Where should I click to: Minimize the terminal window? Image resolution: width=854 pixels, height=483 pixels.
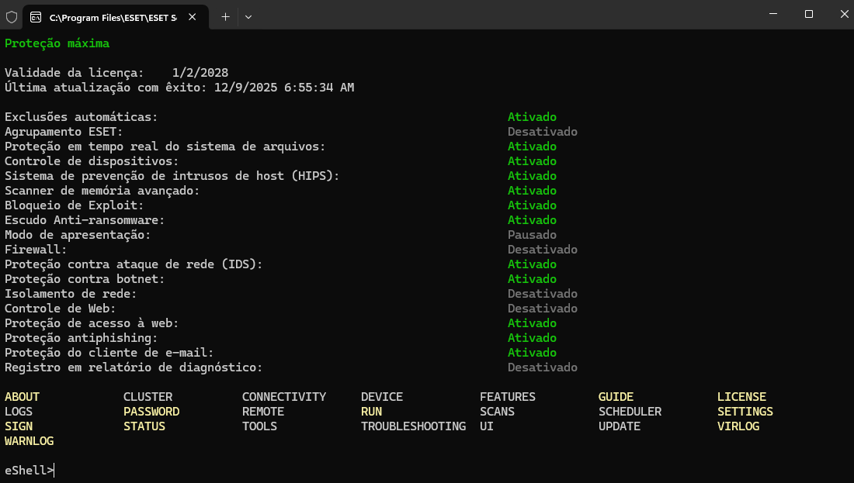pyautogui.click(x=772, y=14)
